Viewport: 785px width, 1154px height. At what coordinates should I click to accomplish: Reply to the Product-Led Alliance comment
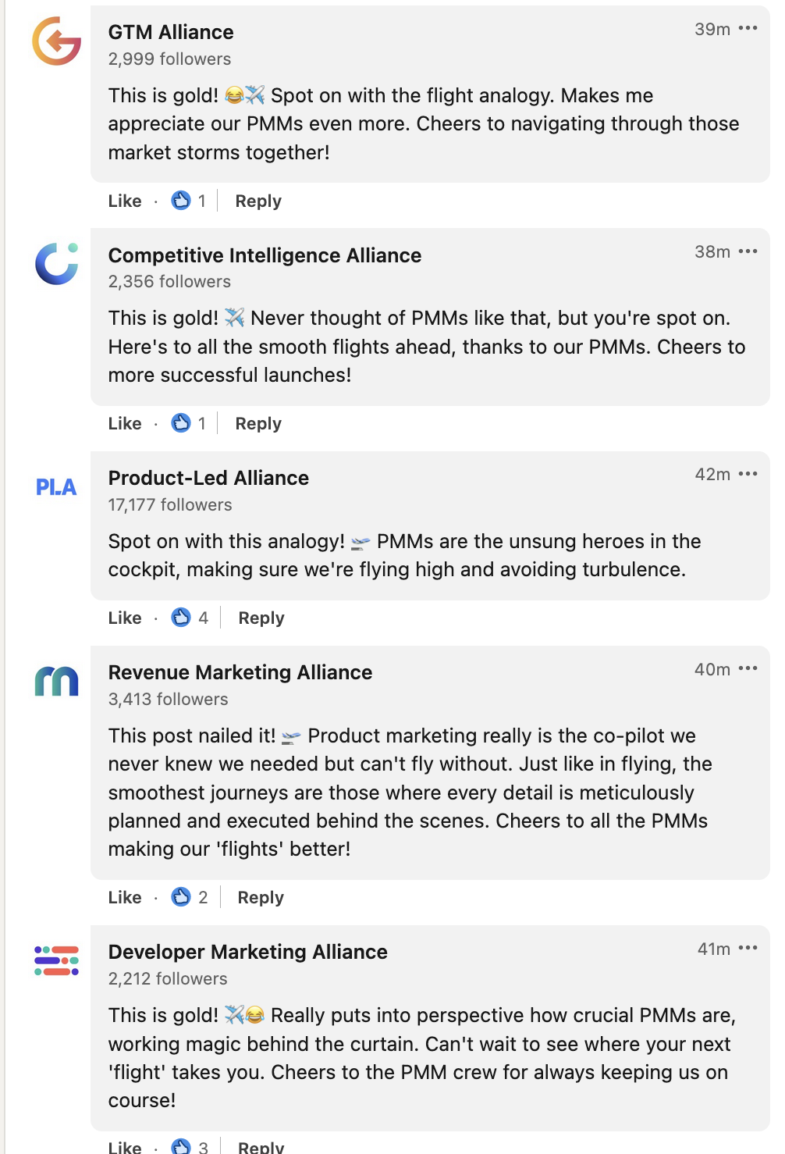pos(261,618)
